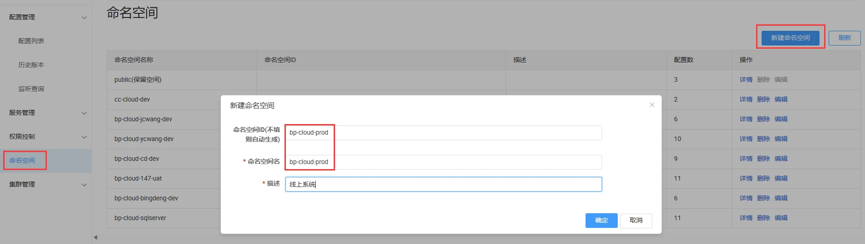Screen dimensions: 865x244
Task: Expand the 权限控制 sidebar section
Action: [84, 137]
